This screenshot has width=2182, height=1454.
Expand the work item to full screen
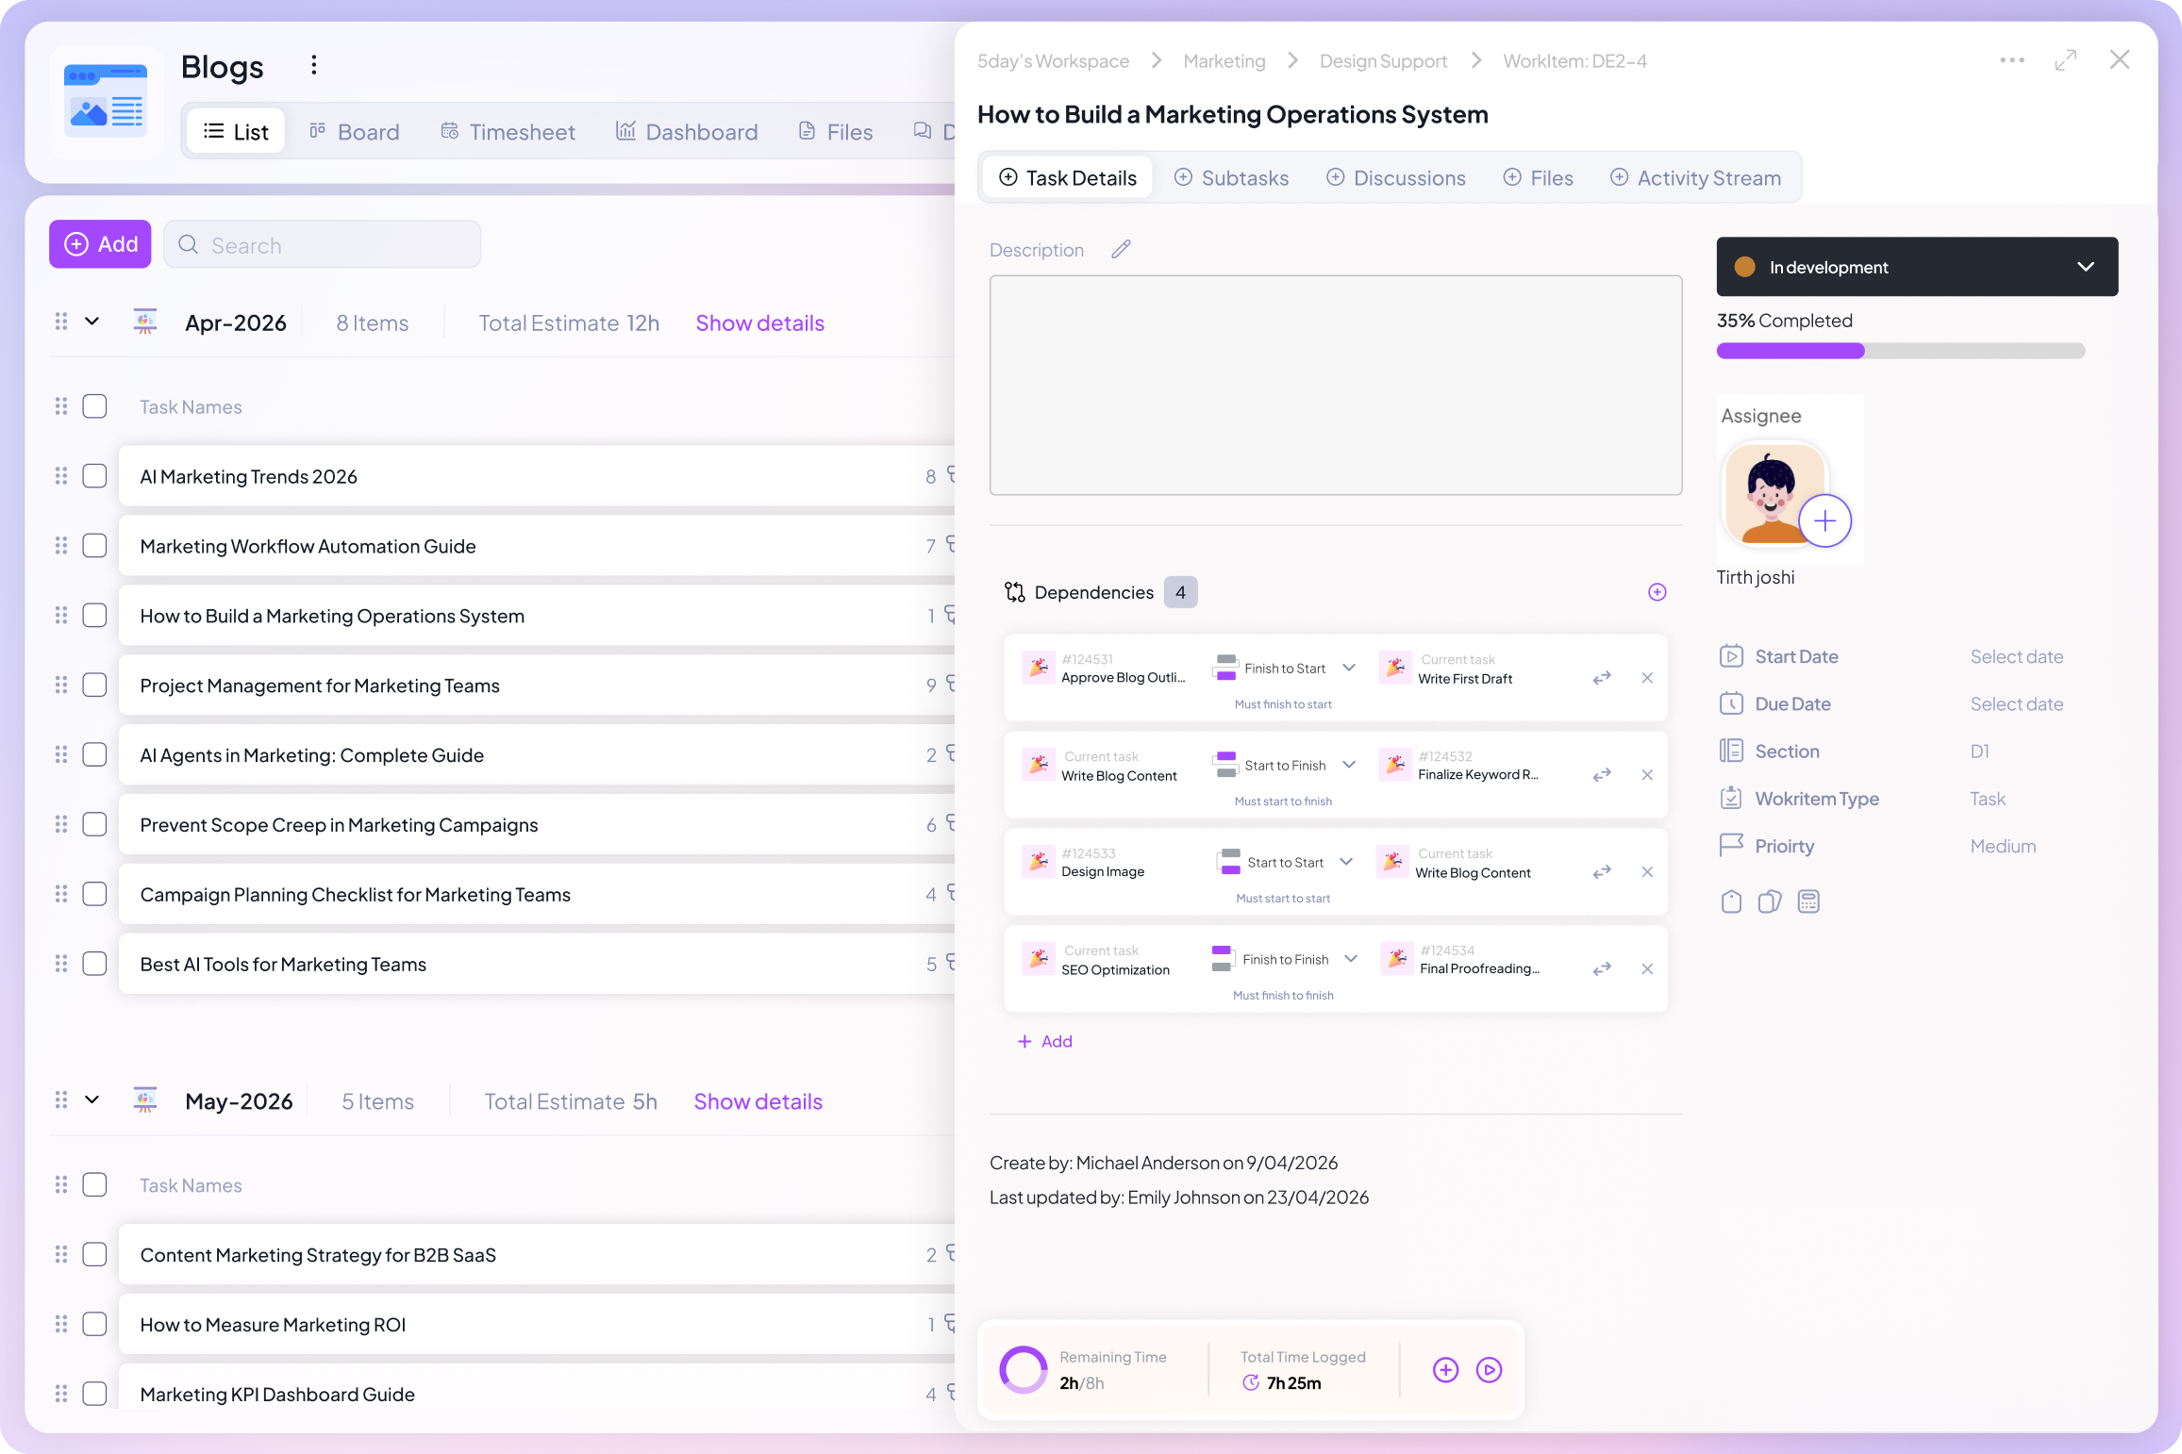point(2065,60)
